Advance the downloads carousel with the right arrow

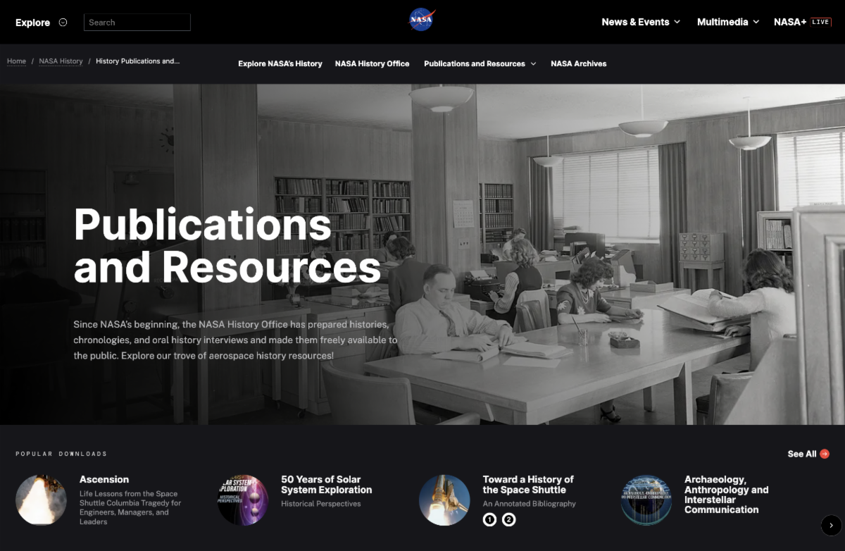coord(830,525)
